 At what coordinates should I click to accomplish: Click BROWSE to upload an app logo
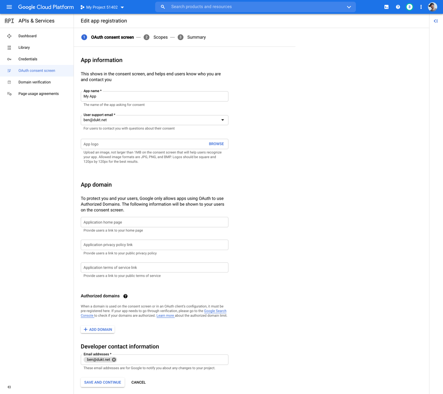[216, 144]
